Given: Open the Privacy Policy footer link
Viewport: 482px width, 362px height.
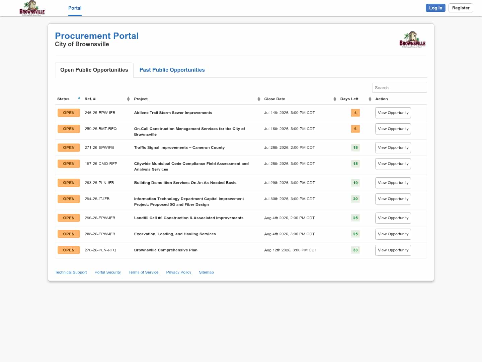Looking at the screenshot, I should (x=179, y=272).
